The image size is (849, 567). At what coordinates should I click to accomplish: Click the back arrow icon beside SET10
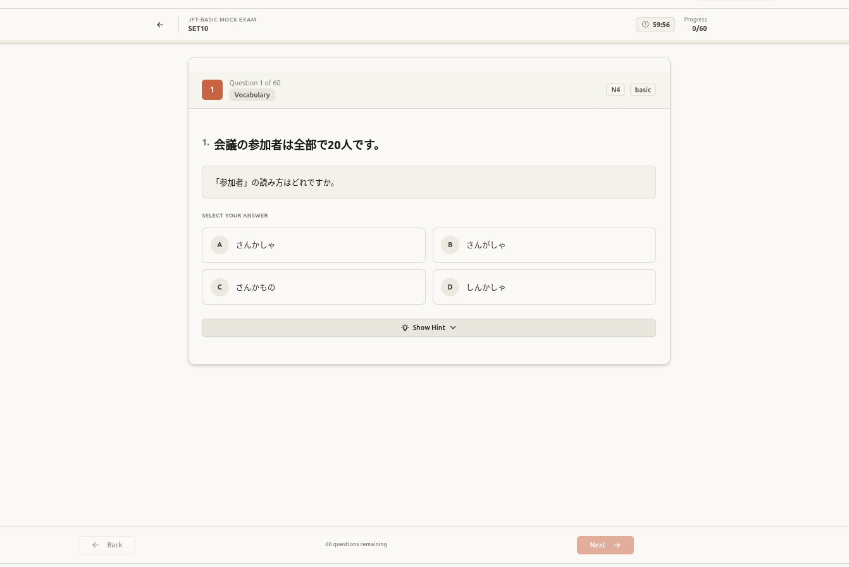[160, 25]
